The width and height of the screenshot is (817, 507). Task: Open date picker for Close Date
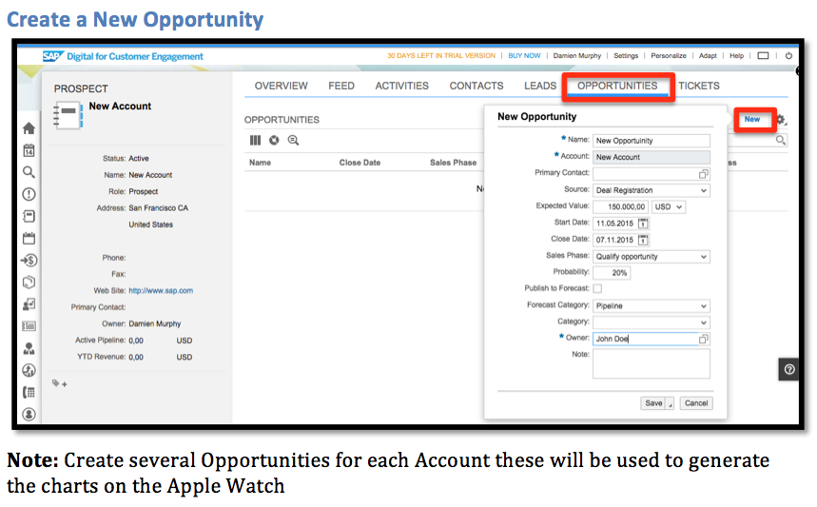[644, 240]
